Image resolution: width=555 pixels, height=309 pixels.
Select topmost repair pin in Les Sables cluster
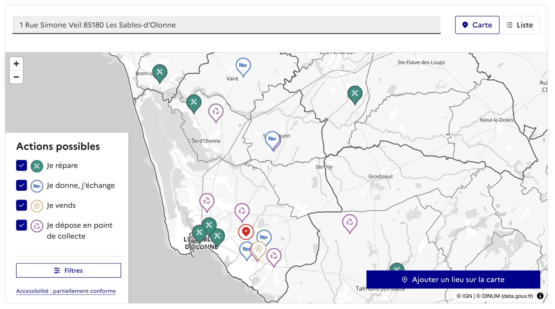pyautogui.click(x=209, y=225)
